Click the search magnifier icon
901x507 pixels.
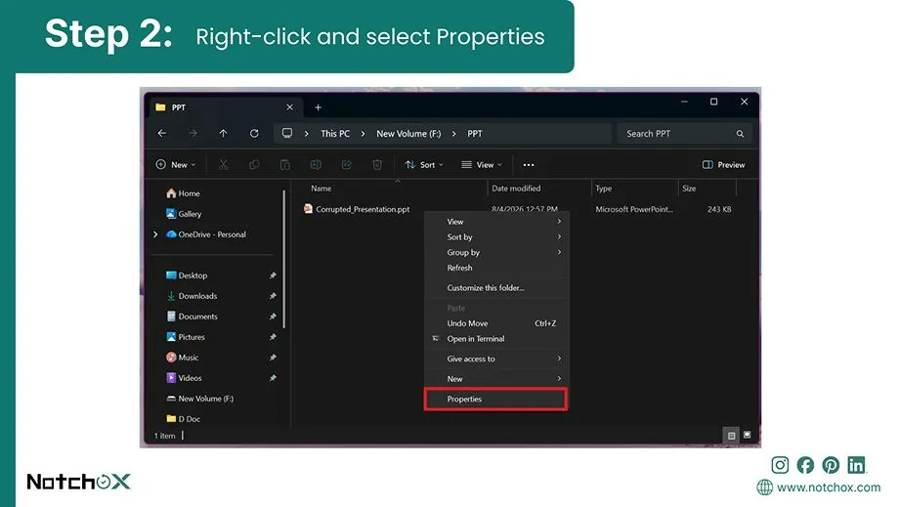pos(740,134)
